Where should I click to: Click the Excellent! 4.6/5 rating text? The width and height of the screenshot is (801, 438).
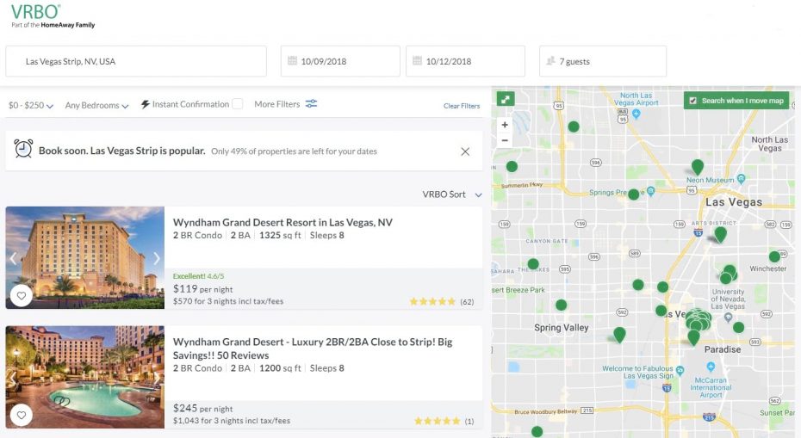[198, 276]
